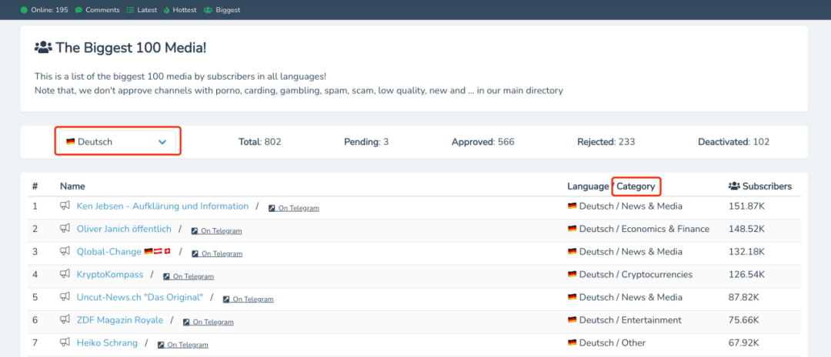Click the Latest list icon

(130, 10)
